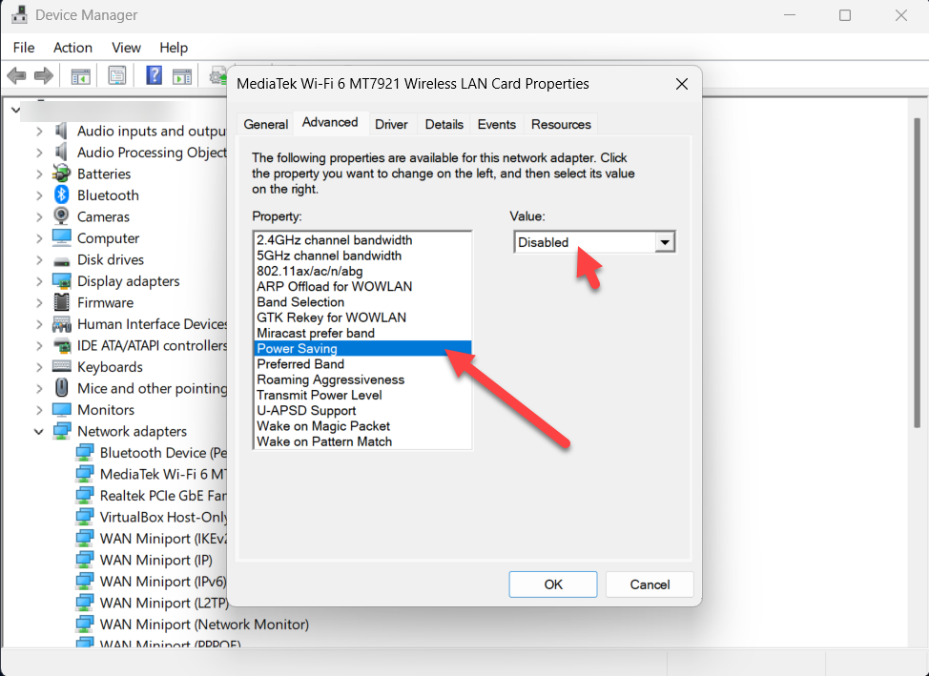Click the Keyboards category icon

[x=62, y=367]
